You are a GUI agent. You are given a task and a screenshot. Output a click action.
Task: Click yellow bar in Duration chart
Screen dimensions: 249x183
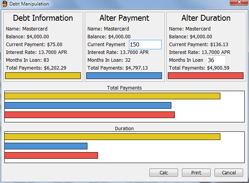click(112, 136)
